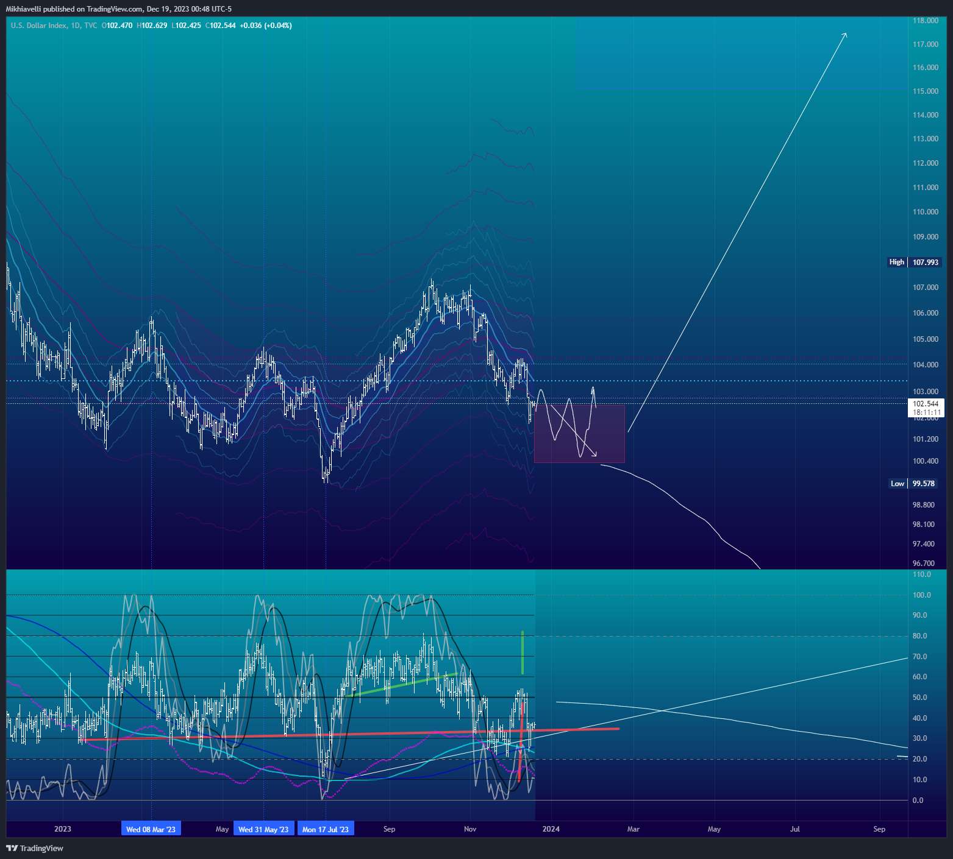Click the 98.100 price axis label
The image size is (953, 859).
coord(924,525)
